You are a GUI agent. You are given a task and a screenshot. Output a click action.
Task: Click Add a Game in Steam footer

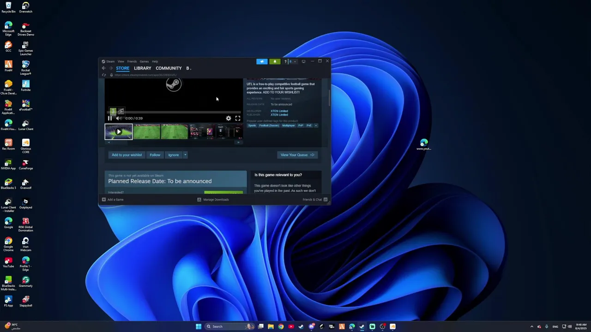click(113, 200)
